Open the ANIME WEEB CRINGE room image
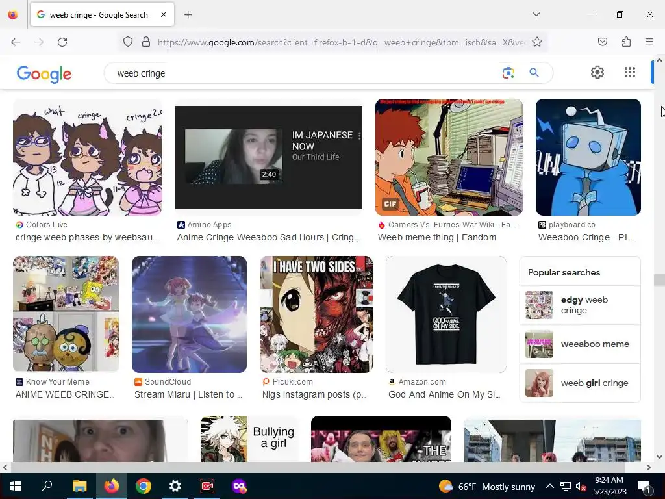665x499 pixels. click(x=66, y=314)
